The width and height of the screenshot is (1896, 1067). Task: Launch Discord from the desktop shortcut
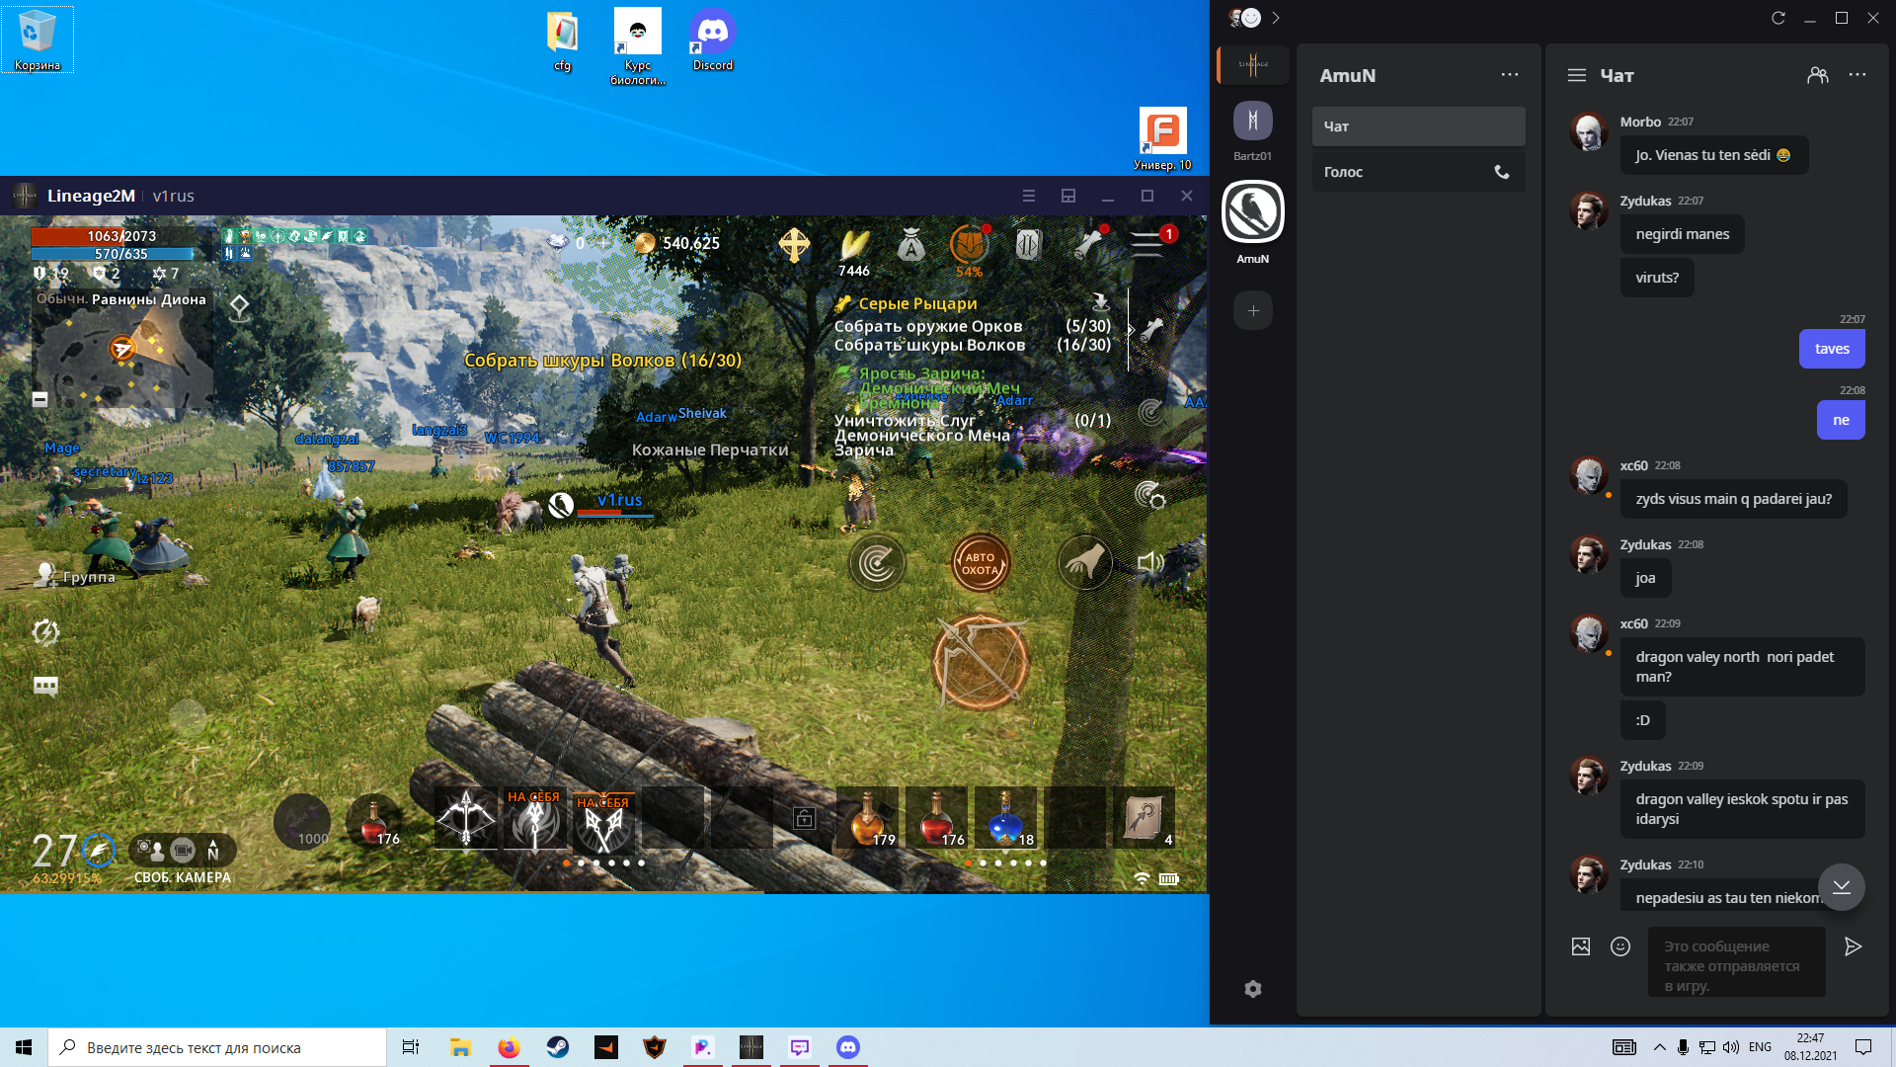tap(712, 41)
